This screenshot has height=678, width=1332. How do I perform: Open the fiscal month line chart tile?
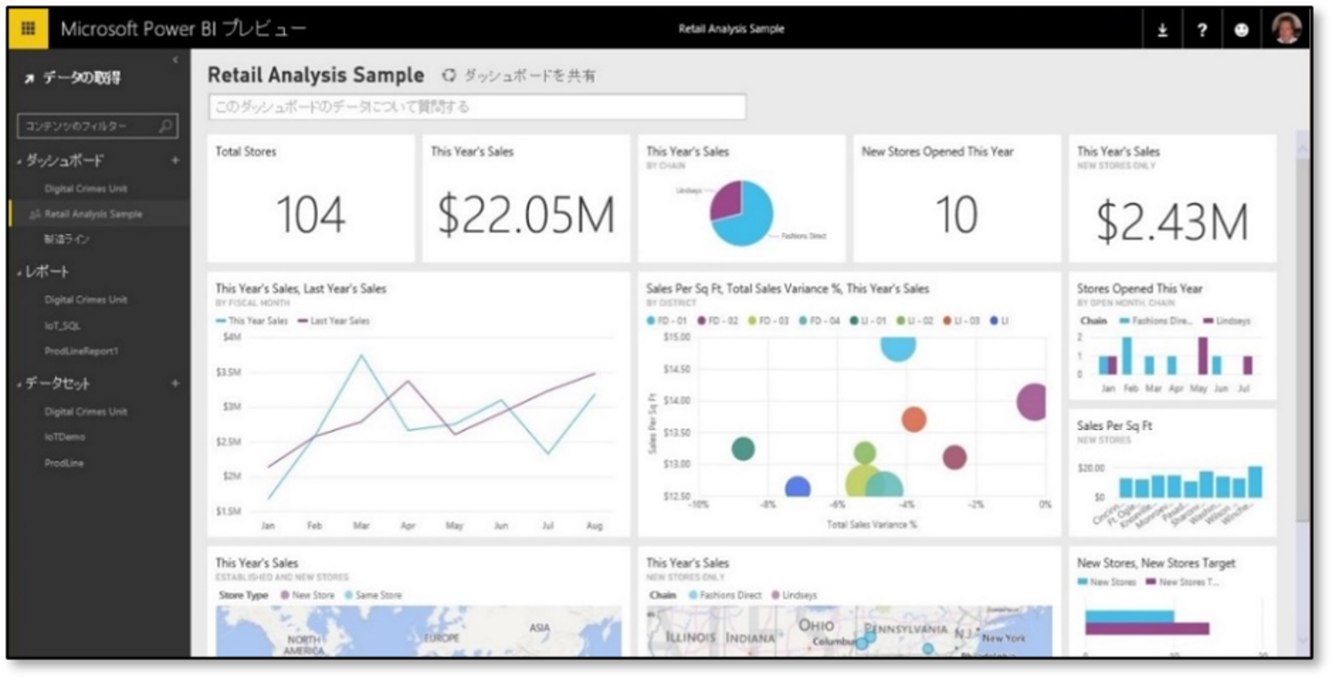point(418,404)
